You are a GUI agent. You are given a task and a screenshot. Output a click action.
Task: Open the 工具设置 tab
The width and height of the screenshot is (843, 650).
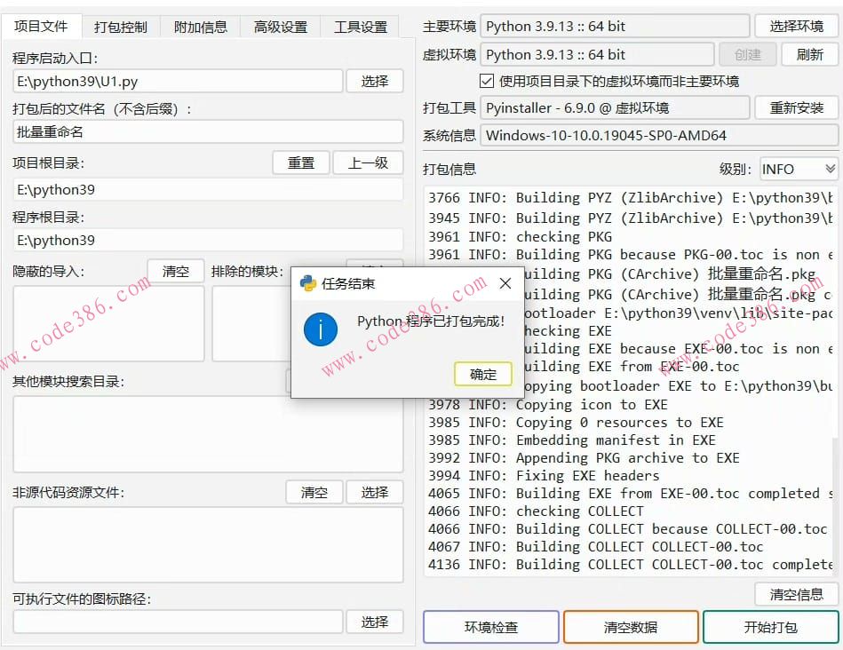[x=361, y=27]
